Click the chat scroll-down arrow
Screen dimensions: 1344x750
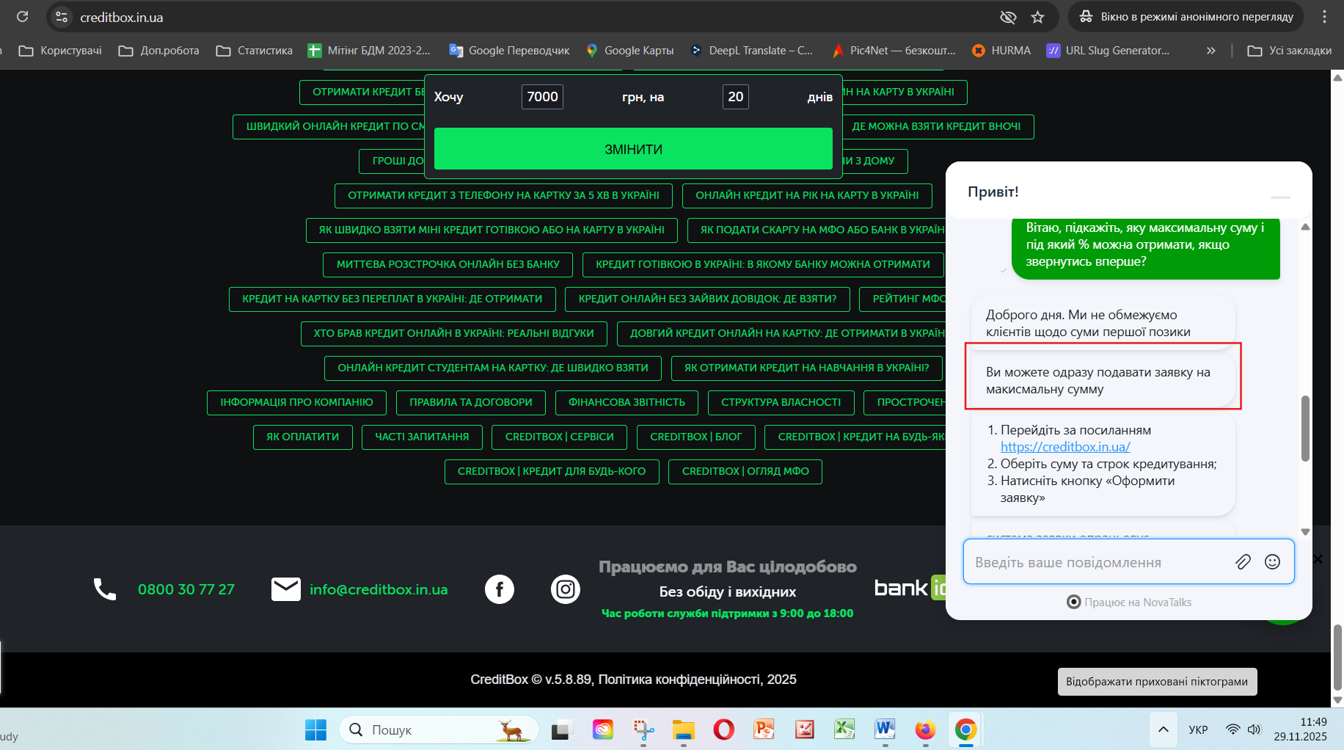pyautogui.click(x=1305, y=532)
